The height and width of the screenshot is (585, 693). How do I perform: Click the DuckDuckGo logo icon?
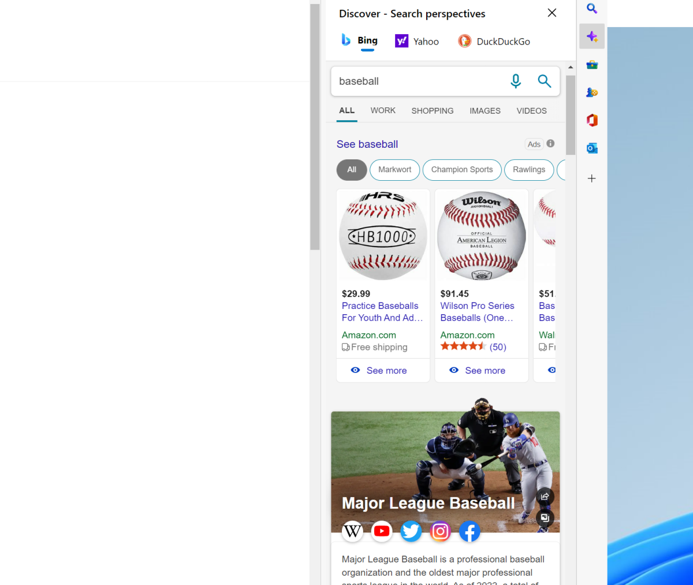pos(464,41)
